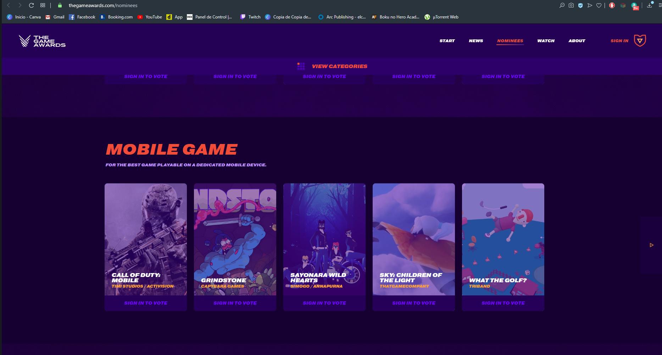Open the Watch menu item
This screenshot has width=662, height=355.
546,41
